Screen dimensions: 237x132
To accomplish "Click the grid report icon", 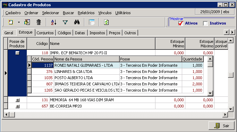I will (x=92, y=22).
